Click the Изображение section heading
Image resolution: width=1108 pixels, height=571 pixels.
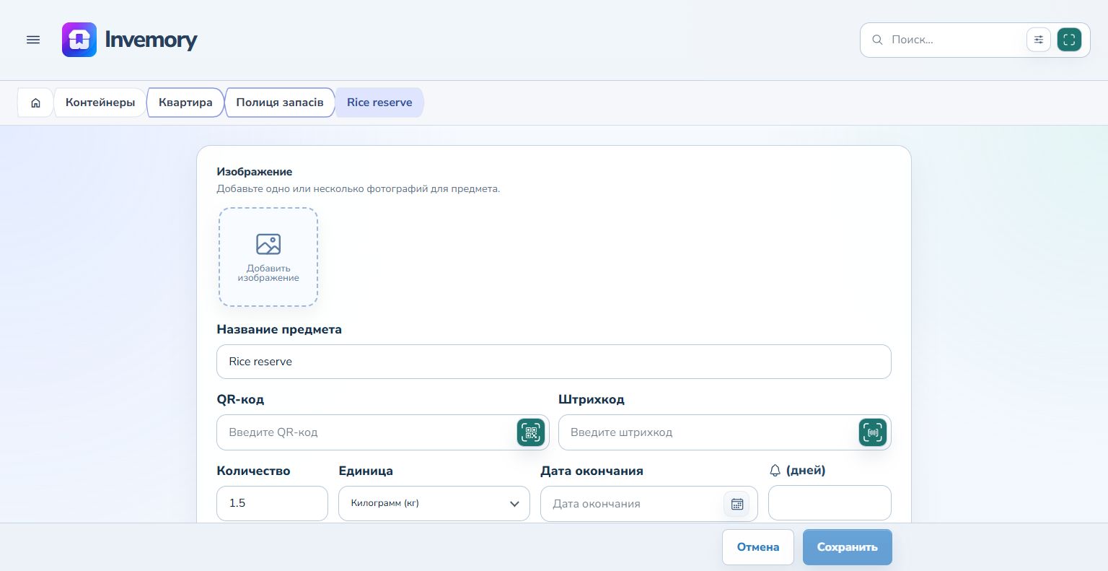point(255,172)
